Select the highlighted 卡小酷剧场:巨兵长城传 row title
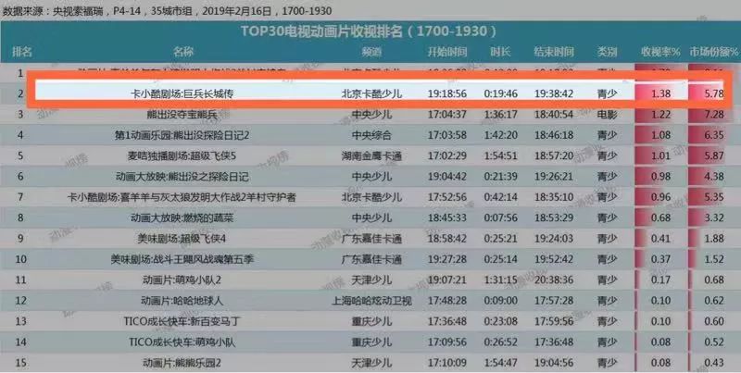The height and width of the screenshot is (373, 741). (184, 93)
